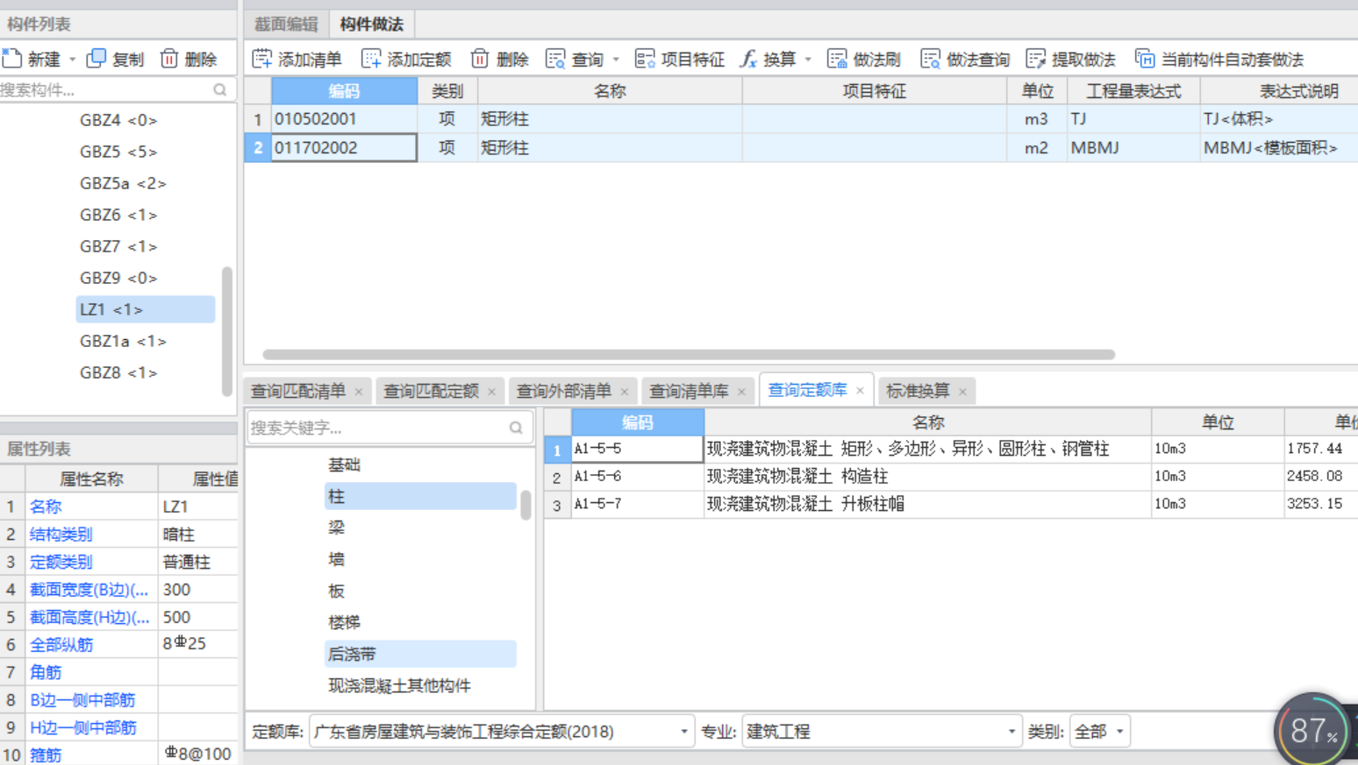Click the 新建 new component icon

pos(12,59)
